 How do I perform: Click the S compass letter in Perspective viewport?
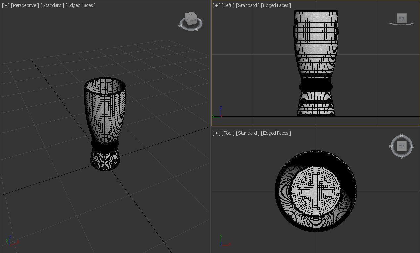(196, 30)
